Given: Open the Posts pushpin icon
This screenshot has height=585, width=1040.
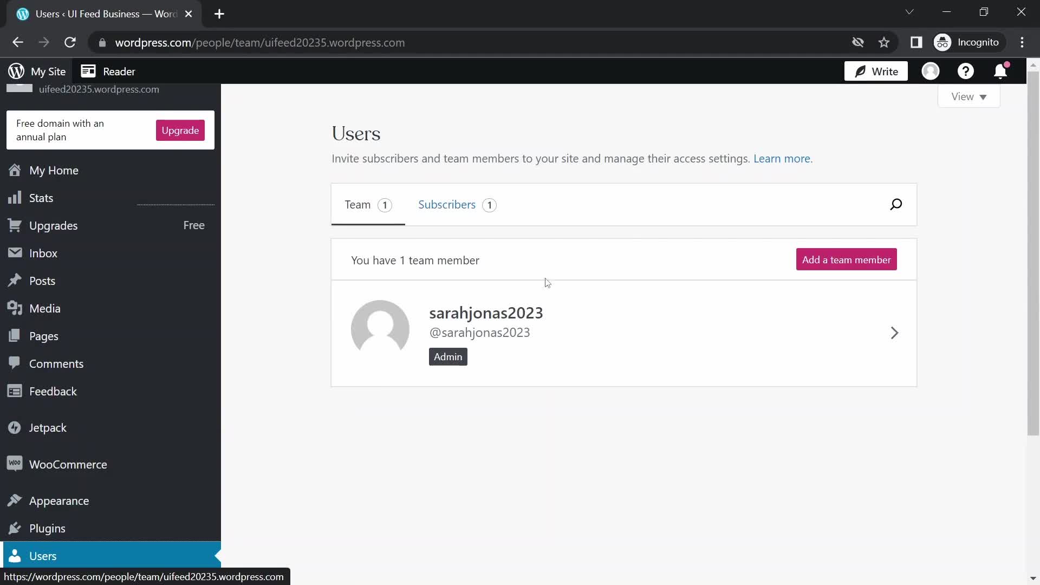Looking at the screenshot, I should coord(15,280).
